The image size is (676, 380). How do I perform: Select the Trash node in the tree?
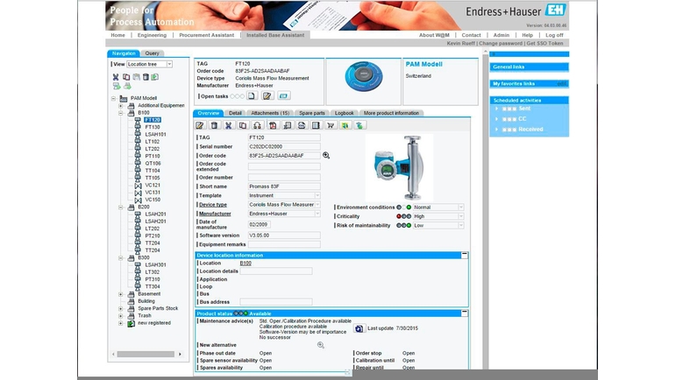[145, 316]
